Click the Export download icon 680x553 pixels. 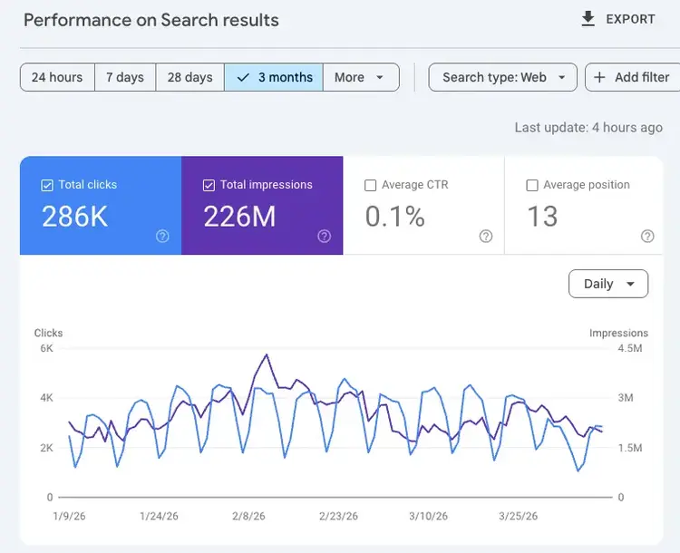click(588, 19)
